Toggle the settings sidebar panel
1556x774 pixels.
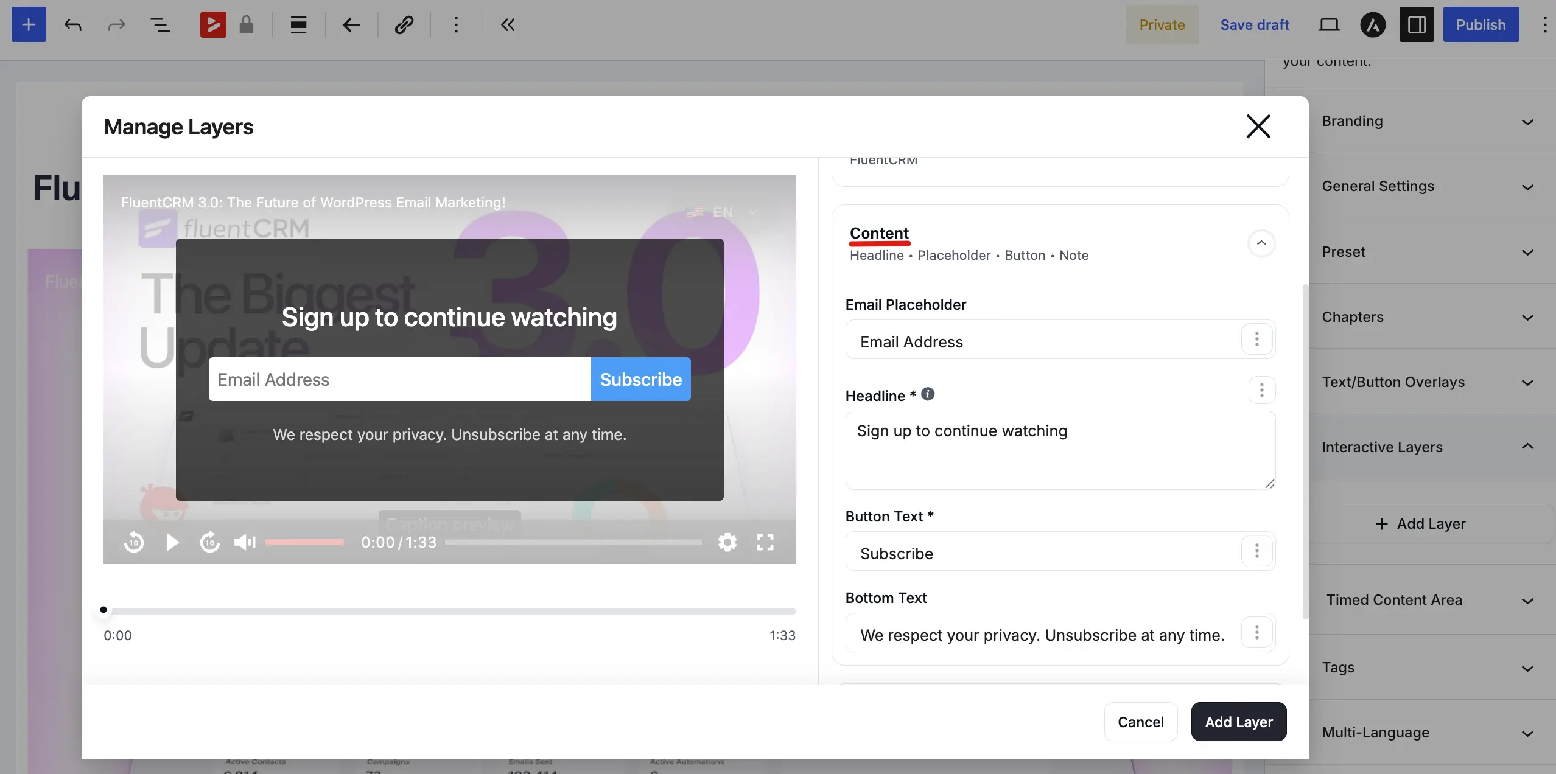pyautogui.click(x=1417, y=24)
